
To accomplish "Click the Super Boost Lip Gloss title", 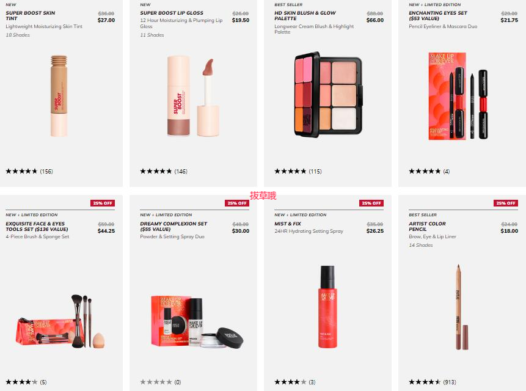I will click(x=172, y=13).
